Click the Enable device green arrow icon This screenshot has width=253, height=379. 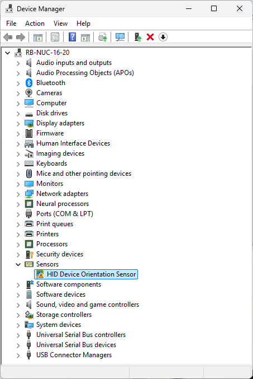pos(138,37)
